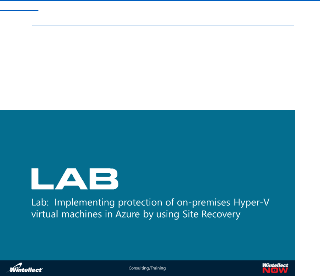Click the Wintellect NOW logo
This screenshot has width=320, height=276.
275,268
